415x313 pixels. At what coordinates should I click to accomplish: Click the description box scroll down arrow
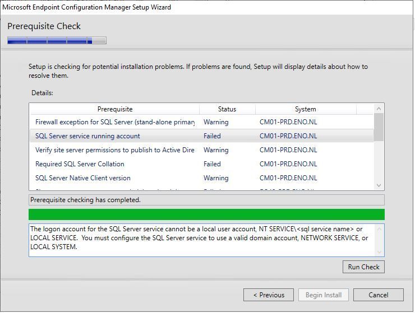(379, 252)
